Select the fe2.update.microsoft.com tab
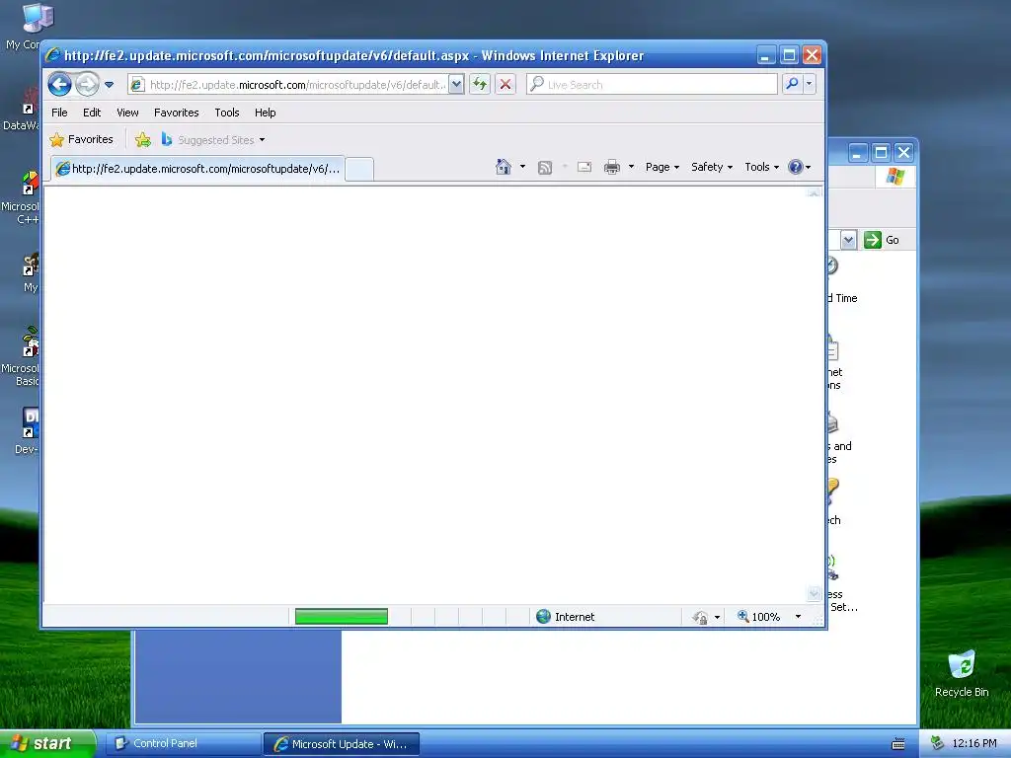The image size is (1011, 758). pyautogui.click(x=197, y=169)
